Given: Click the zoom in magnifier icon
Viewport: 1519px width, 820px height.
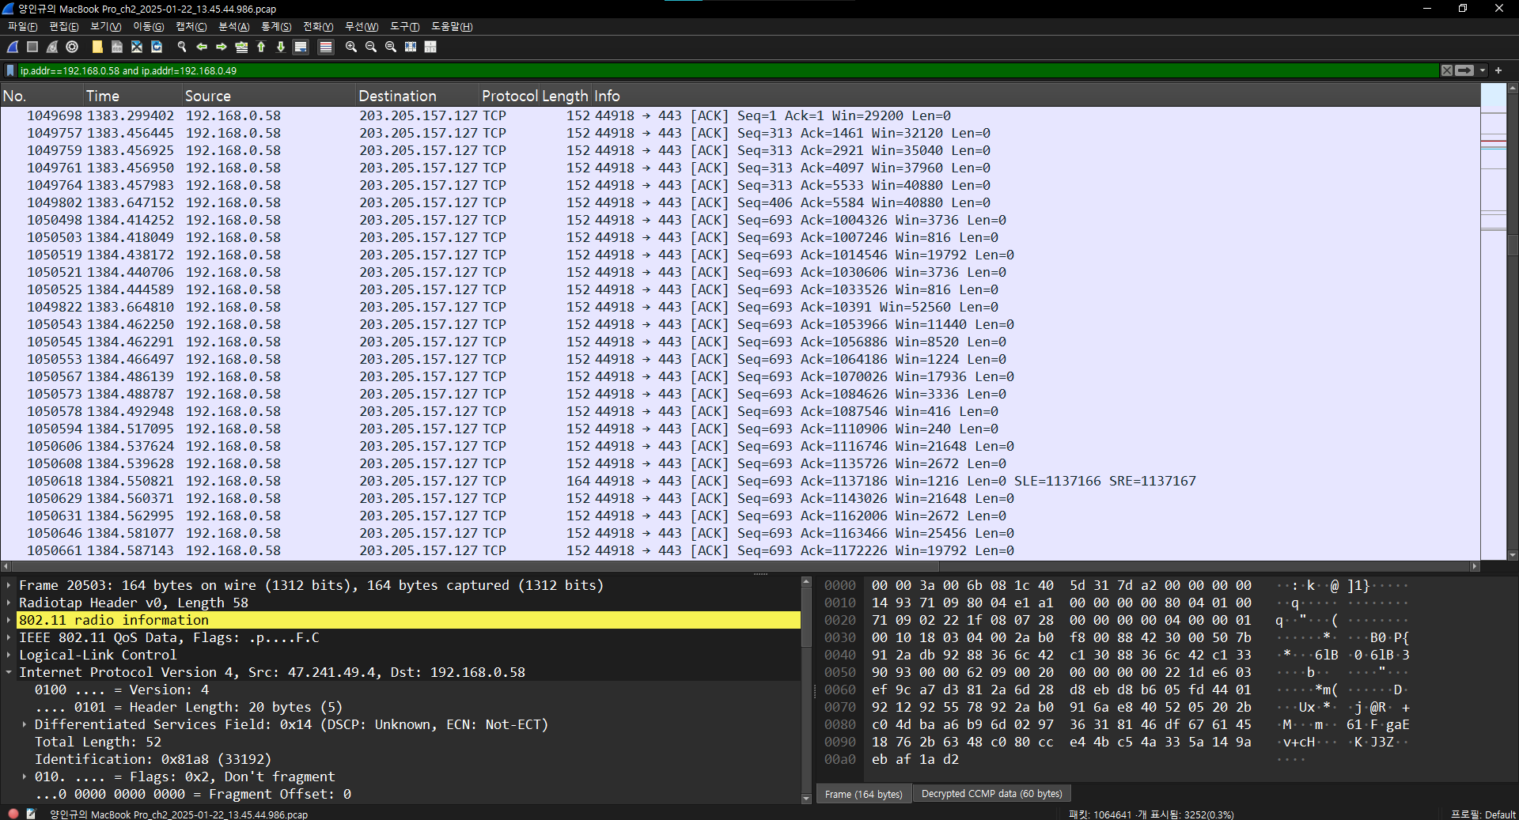Looking at the screenshot, I should pos(351,47).
